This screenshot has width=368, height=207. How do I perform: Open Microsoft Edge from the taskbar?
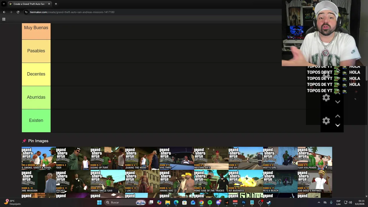(176, 202)
